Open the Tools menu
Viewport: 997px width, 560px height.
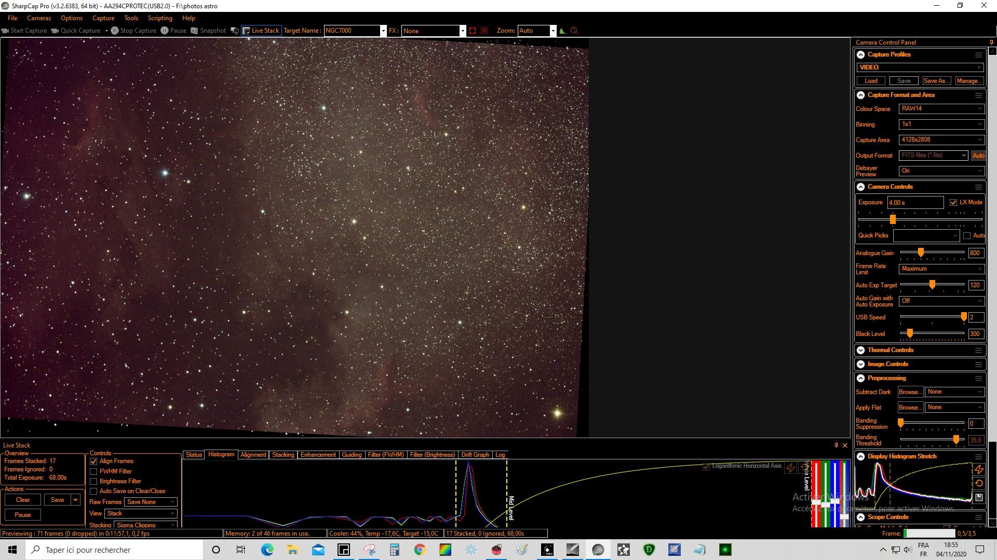[x=131, y=18]
